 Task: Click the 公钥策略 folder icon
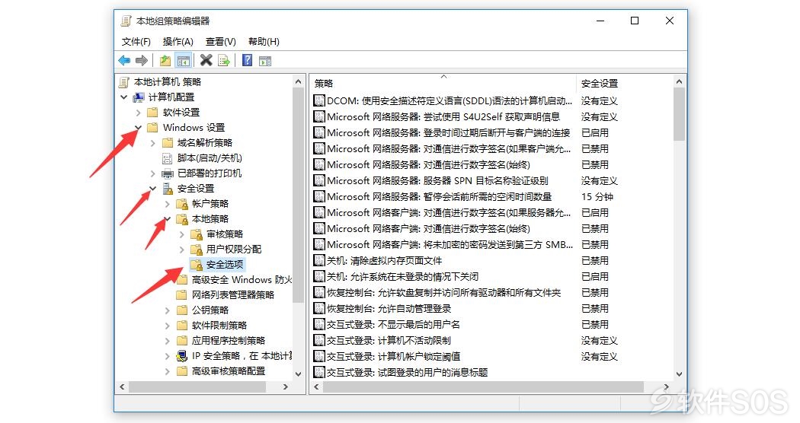point(182,310)
